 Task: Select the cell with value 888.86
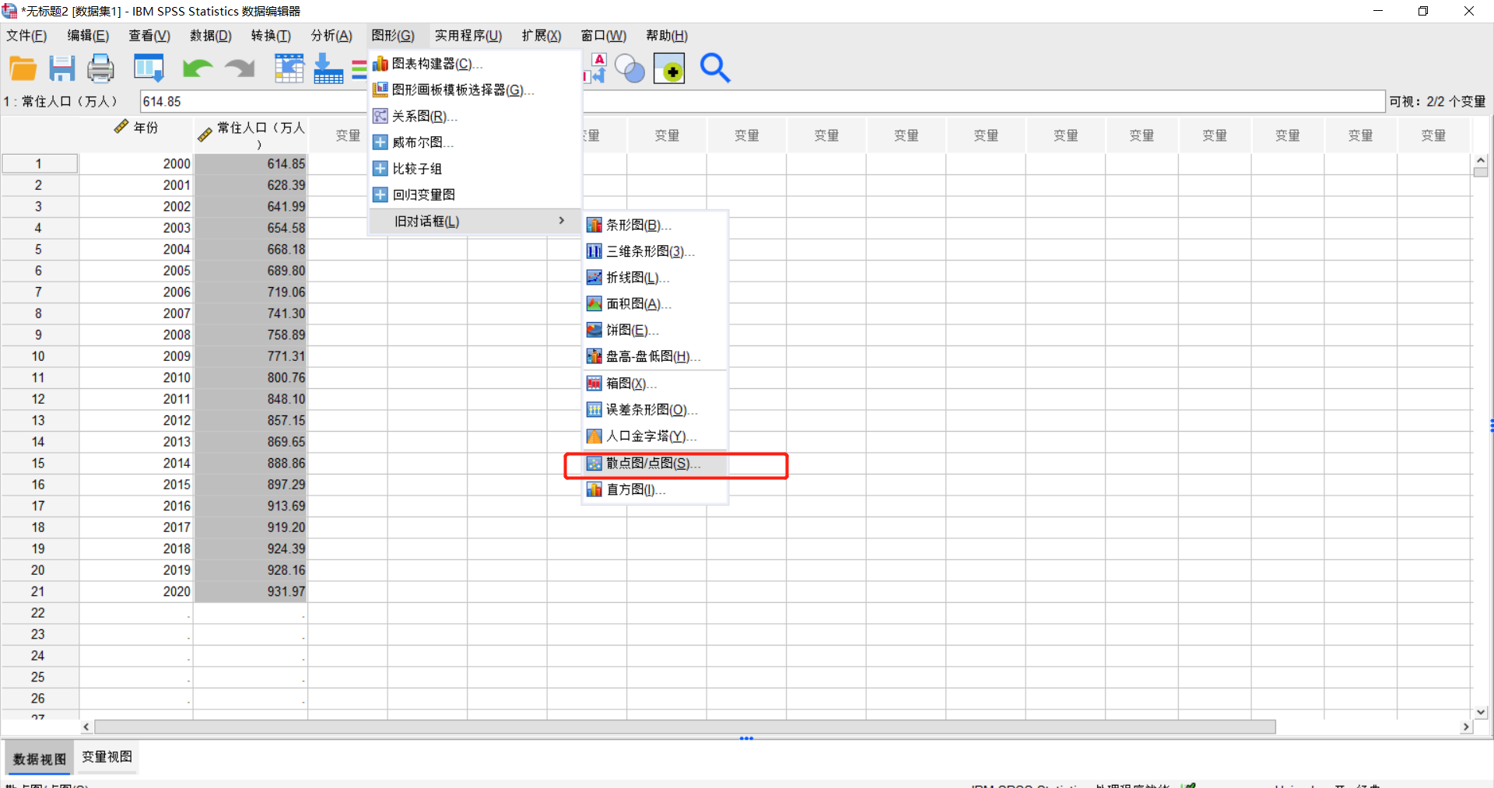pos(251,464)
